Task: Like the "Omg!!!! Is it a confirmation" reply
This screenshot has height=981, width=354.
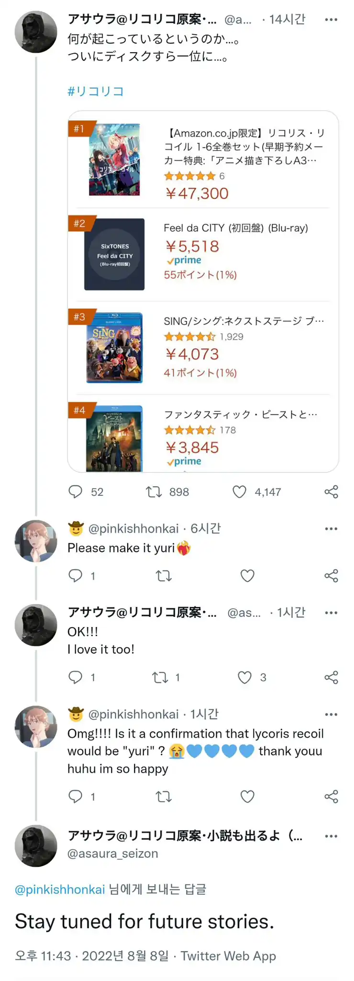Action: tap(247, 797)
